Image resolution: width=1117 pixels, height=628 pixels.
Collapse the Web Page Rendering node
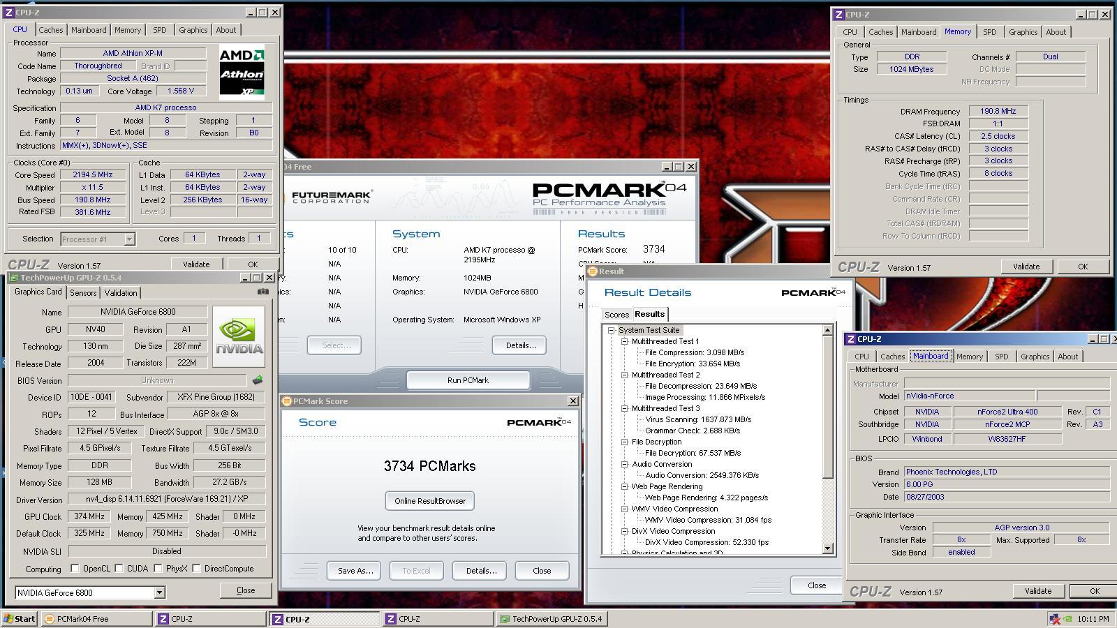tap(625, 486)
